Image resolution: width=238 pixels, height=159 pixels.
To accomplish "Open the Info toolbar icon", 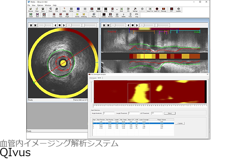I will 128,10.
